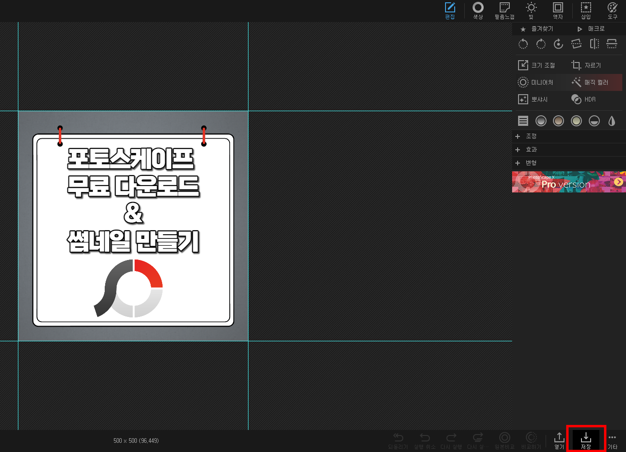The image size is (626, 452).
Task: Apply the pale yellow circle preset
Action: [x=576, y=121]
